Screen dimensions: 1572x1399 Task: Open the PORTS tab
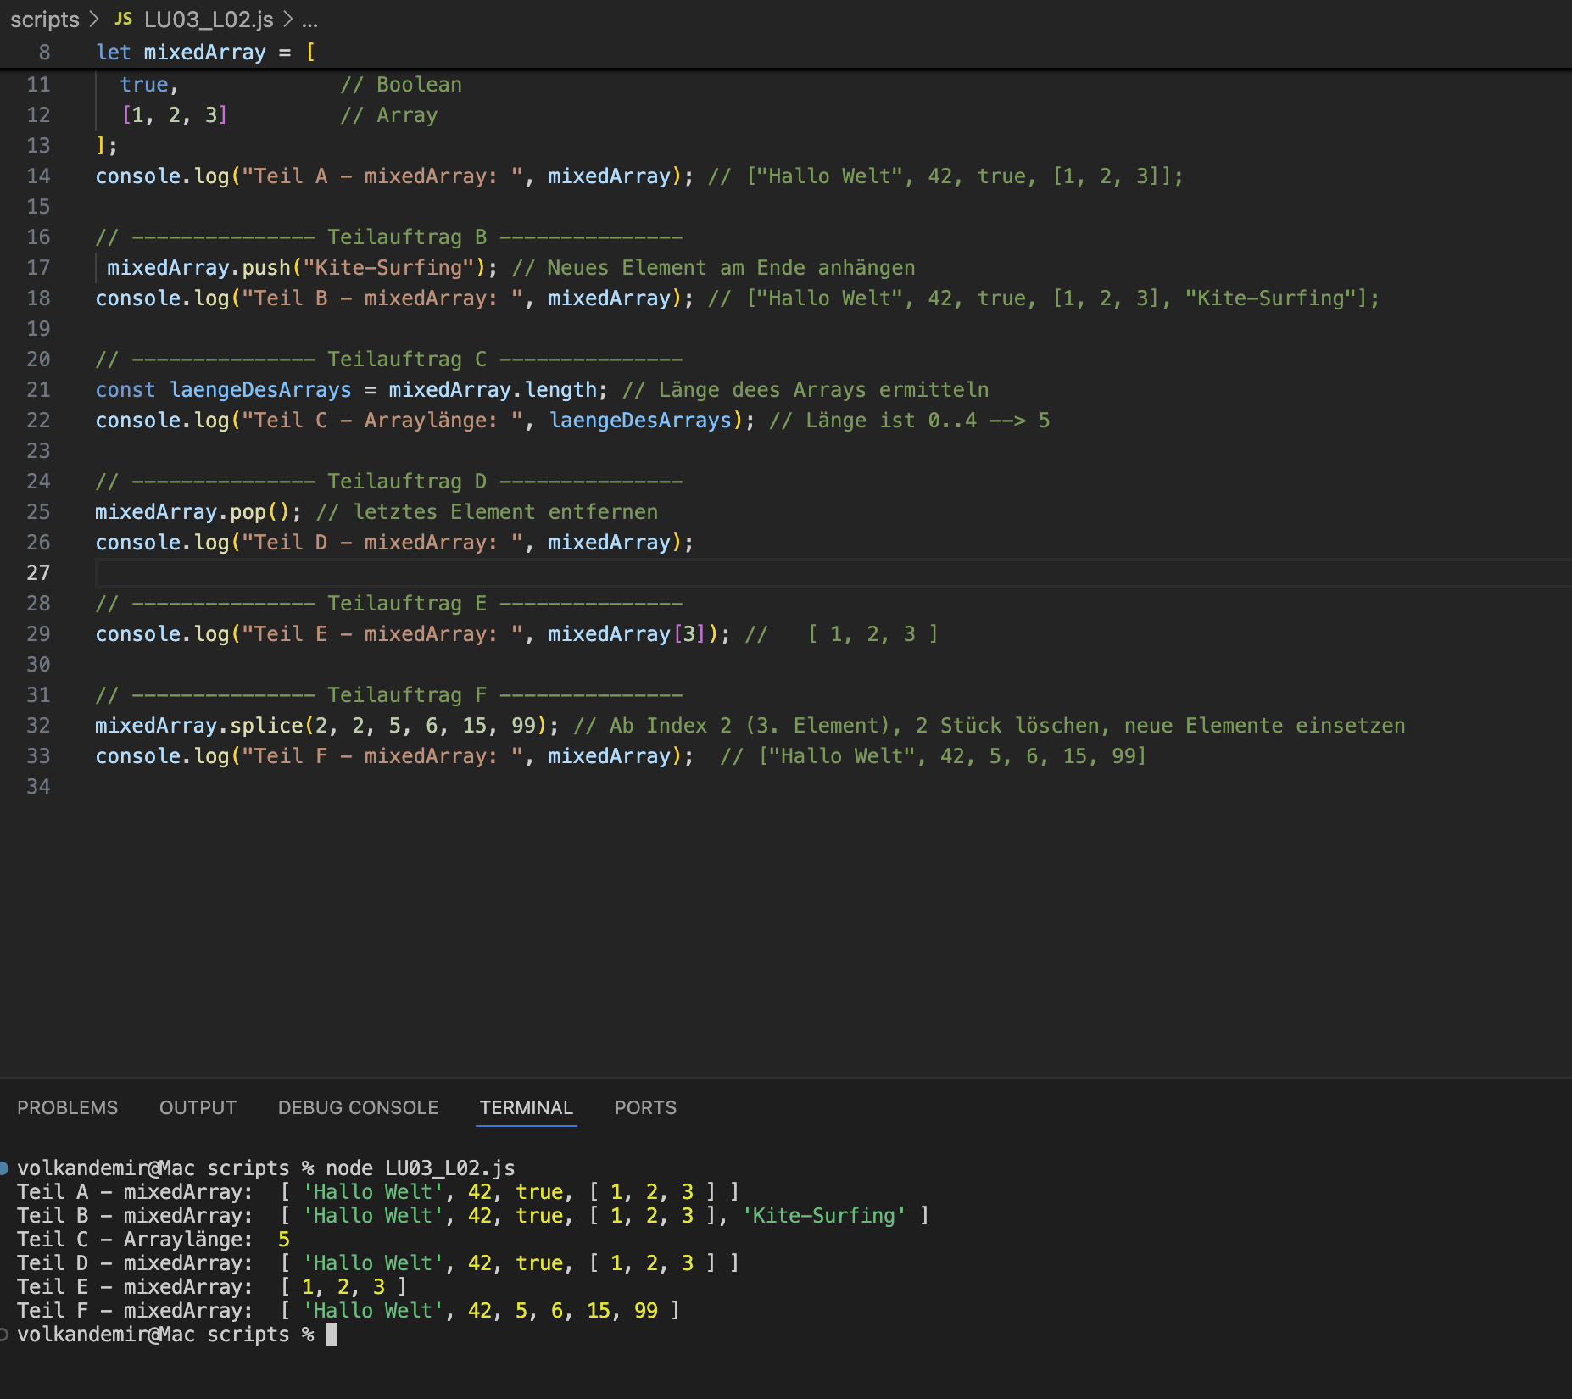645,1107
